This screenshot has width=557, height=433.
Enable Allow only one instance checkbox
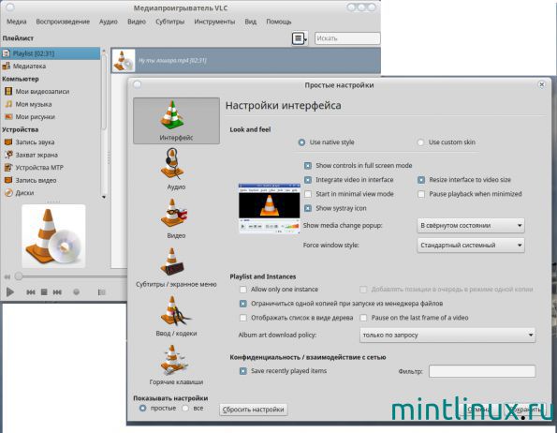click(243, 290)
